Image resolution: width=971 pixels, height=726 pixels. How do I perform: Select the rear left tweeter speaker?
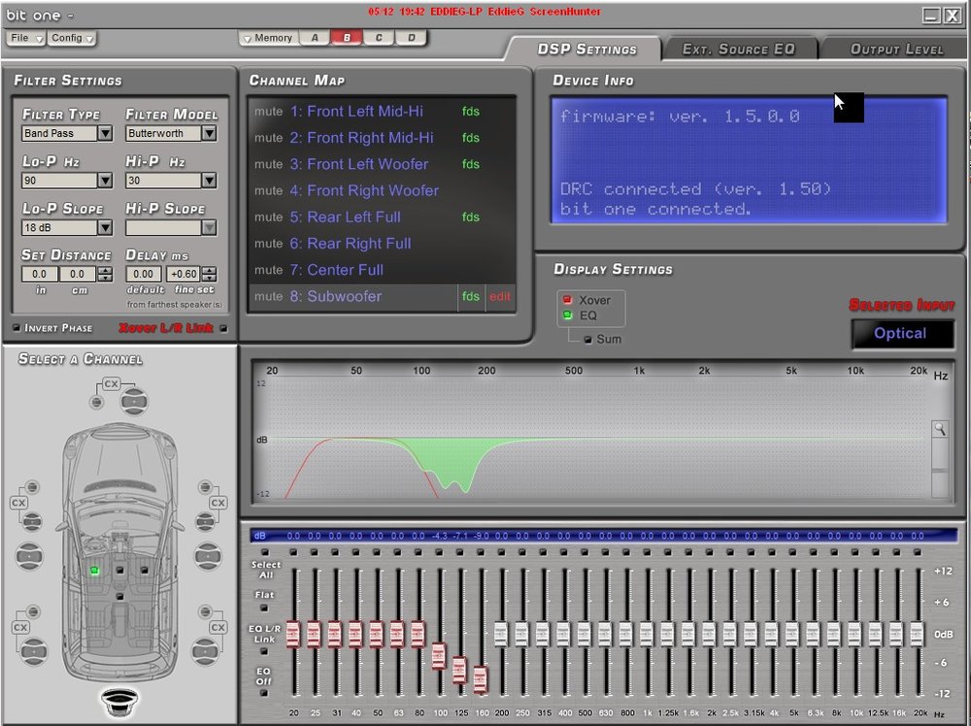coord(33,612)
